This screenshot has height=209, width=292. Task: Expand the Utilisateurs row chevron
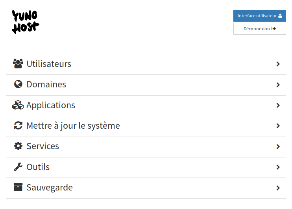[278, 64]
